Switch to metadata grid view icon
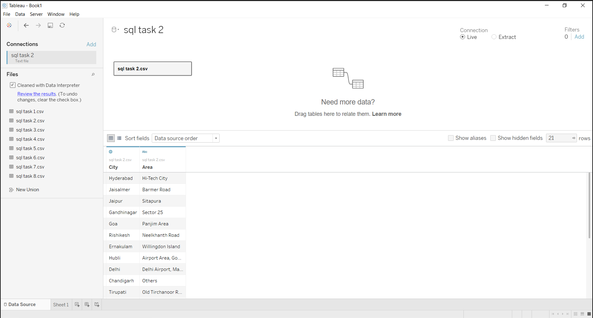593x318 pixels. pyautogui.click(x=119, y=138)
